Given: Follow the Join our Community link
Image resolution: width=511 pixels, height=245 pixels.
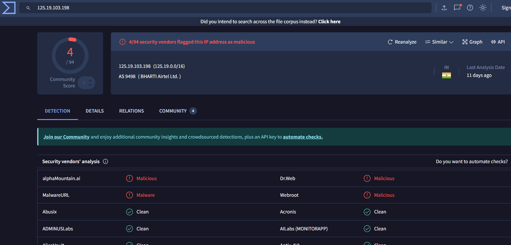Looking at the screenshot, I should (x=67, y=137).
